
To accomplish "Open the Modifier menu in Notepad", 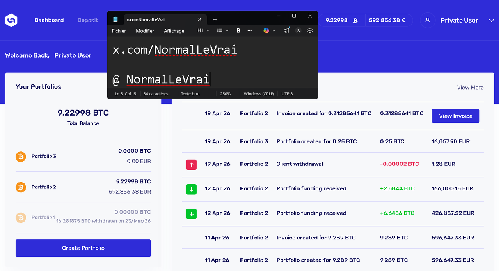I will [x=145, y=31].
